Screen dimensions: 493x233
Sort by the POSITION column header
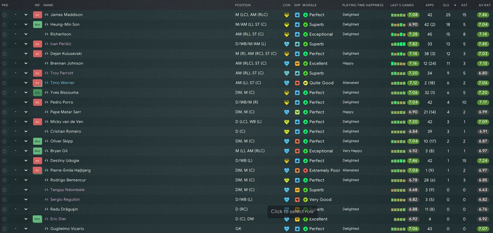click(x=243, y=5)
